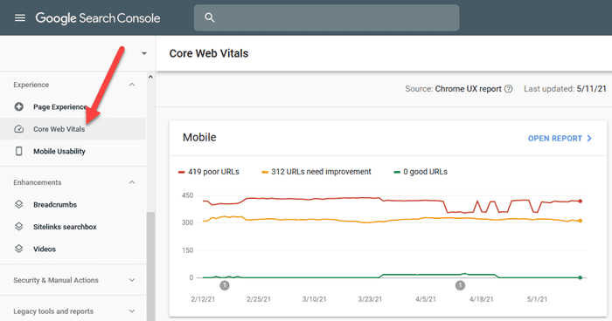Click the Google Search Console logo

point(98,18)
